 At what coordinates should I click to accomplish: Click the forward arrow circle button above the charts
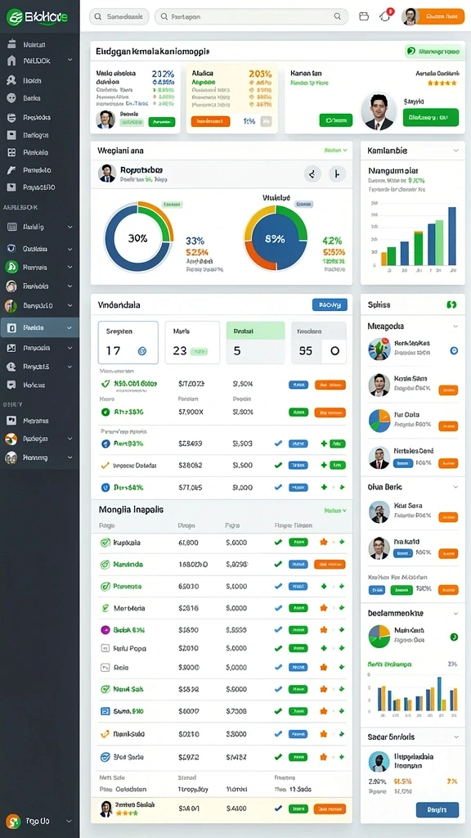coord(336,173)
